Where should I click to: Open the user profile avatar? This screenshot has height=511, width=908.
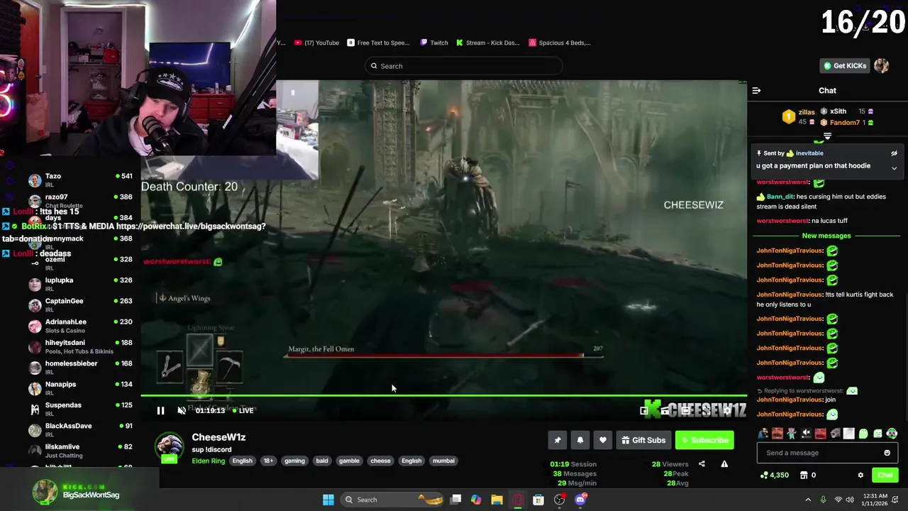point(881,66)
